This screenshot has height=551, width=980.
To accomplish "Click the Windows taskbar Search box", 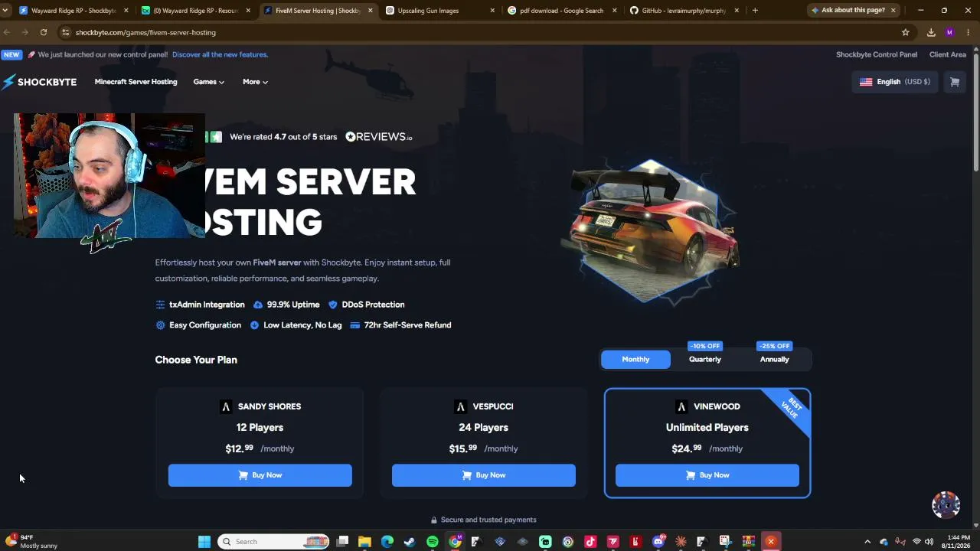I will (273, 542).
